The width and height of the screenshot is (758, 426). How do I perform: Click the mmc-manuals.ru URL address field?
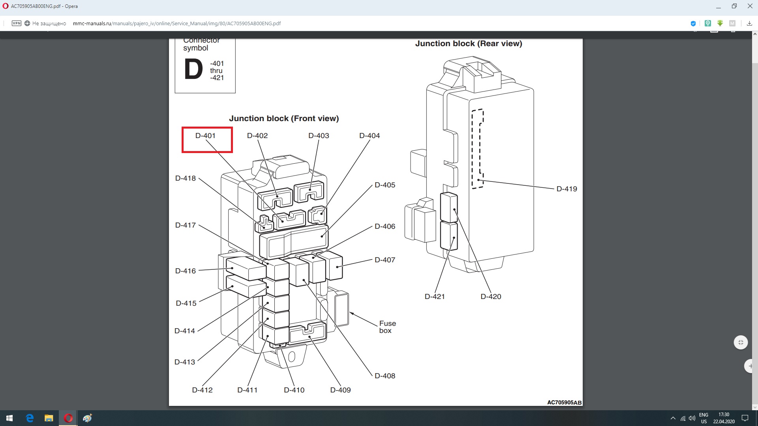pyautogui.click(x=177, y=23)
